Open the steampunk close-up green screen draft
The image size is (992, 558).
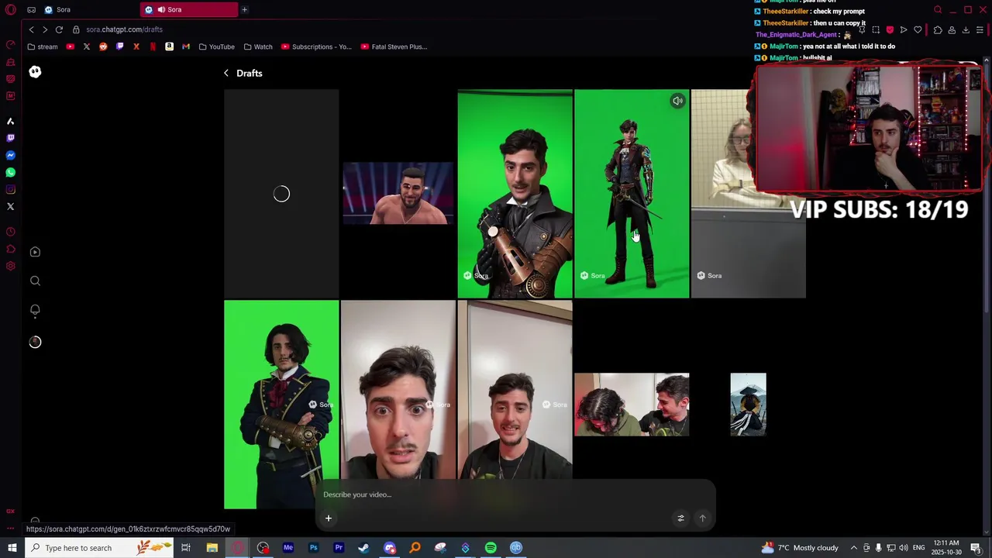(x=515, y=194)
